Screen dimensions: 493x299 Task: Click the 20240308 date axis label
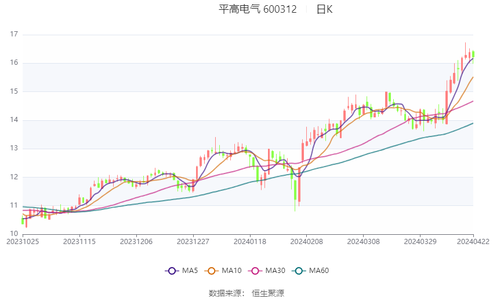(x=364, y=242)
